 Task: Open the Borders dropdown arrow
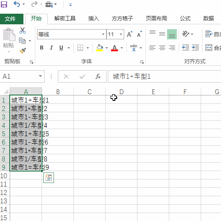tap(88, 48)
